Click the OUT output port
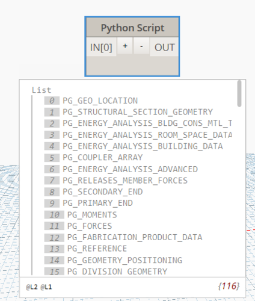This screenshot has width=255, height=301. (164, 48)
